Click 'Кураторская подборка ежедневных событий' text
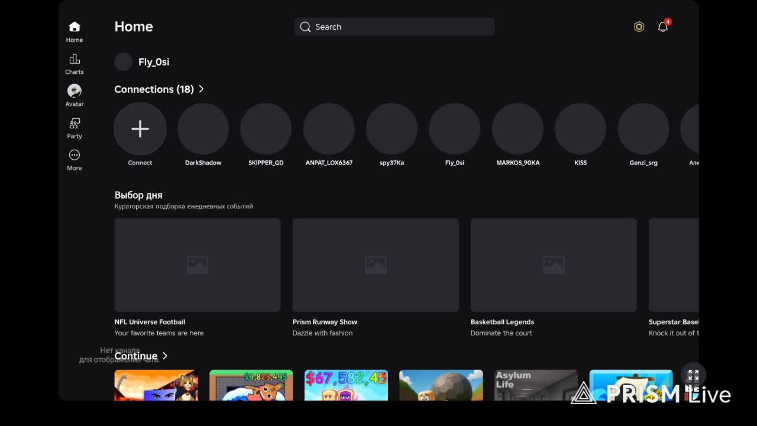The height and width of the screenshot is (426, 757). [184, 206]
